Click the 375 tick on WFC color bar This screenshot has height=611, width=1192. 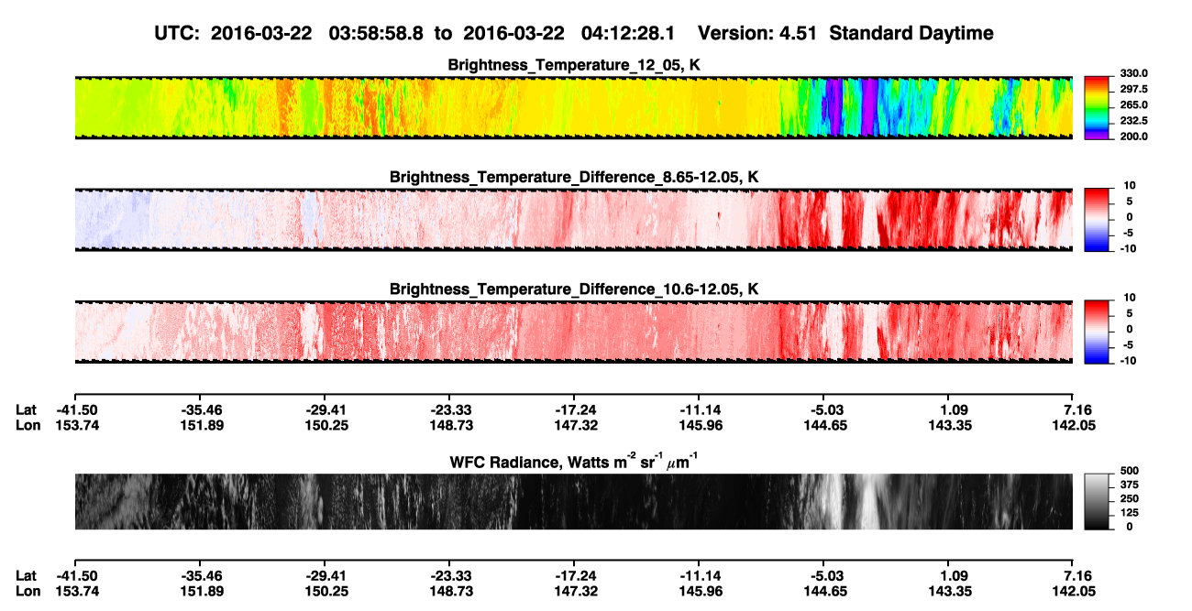pyautogui.click(x=1128, y=486)
